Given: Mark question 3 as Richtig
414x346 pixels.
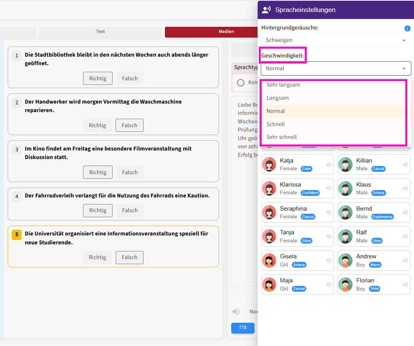Looking at the screenshot, I should pyautogui.click(x=97, y=172).
